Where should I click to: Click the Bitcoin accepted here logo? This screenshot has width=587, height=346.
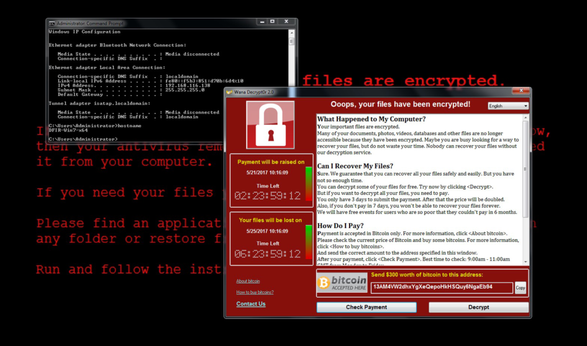(x=342, y=283)
